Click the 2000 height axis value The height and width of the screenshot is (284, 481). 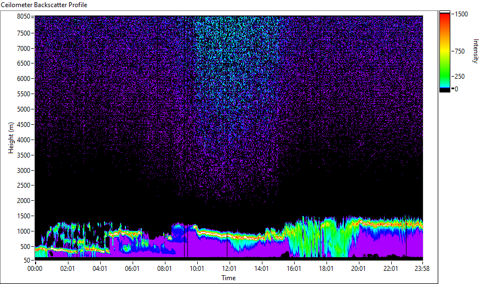click(24, 201)
